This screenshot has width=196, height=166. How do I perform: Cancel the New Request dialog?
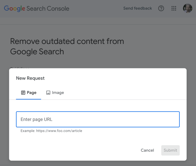click(x=147, y=150)
